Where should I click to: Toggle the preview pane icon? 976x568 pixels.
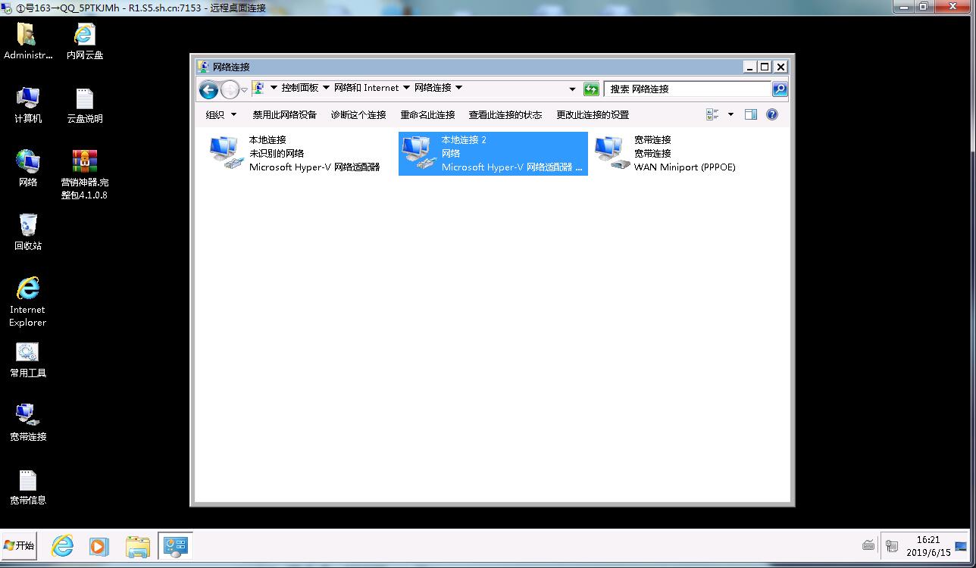pyautogui.click(x=751, y=114)
